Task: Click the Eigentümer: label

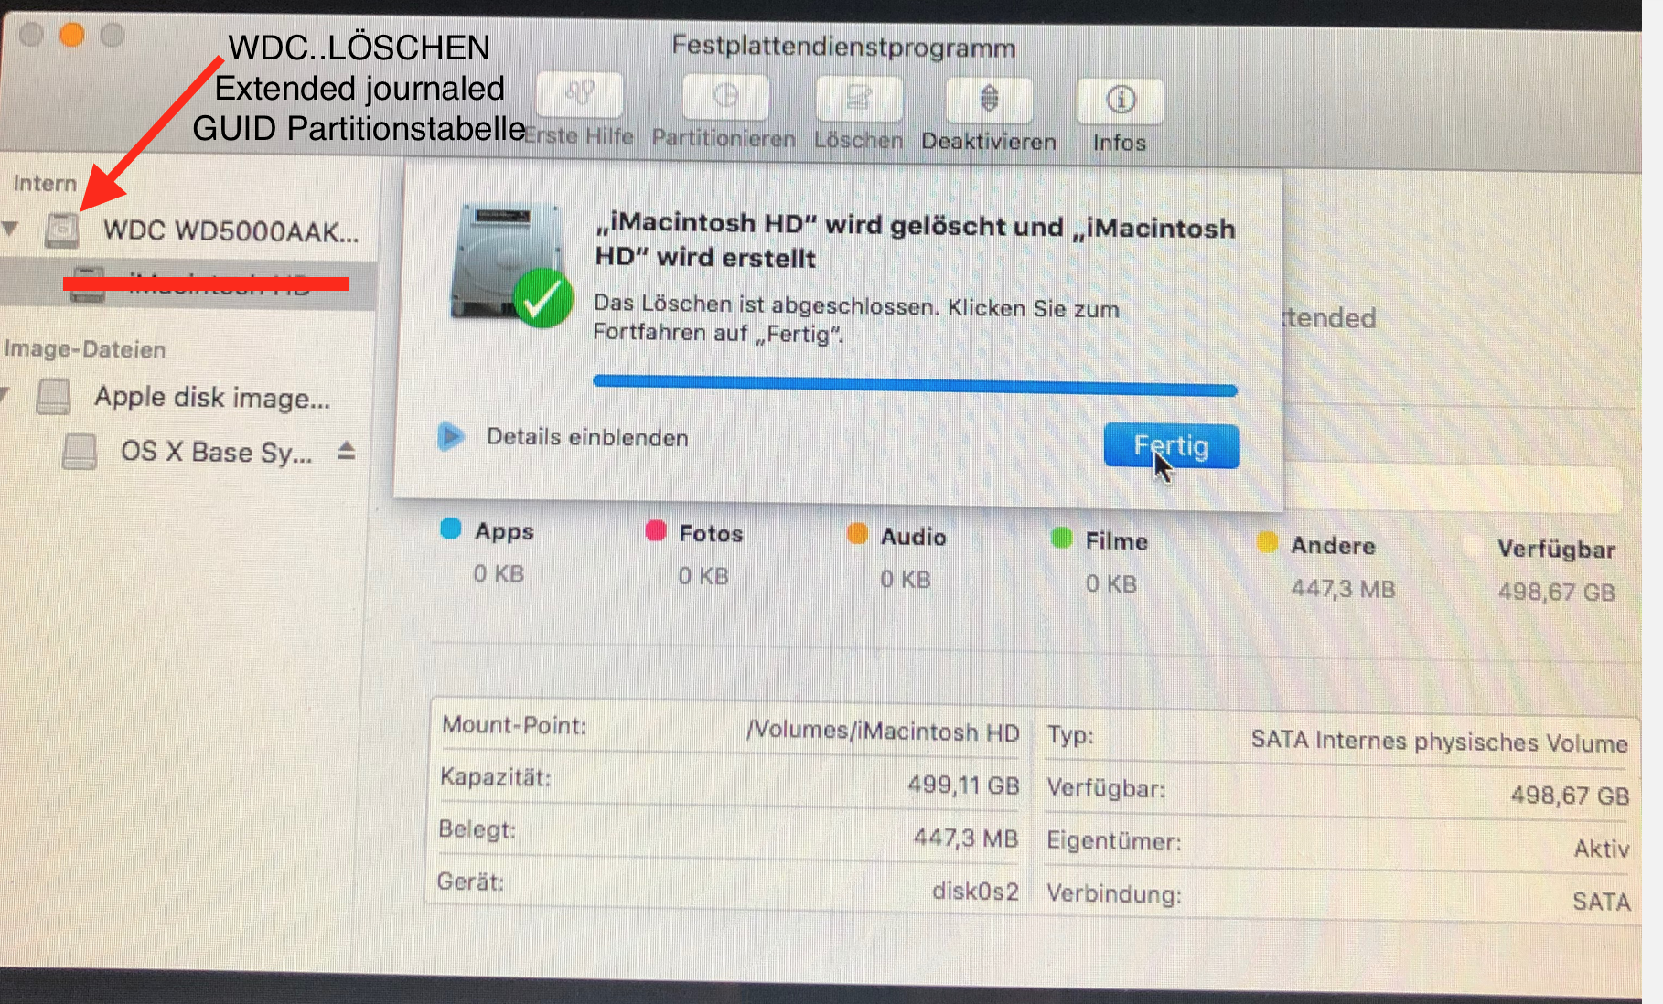Action: (x=1114, y=840)
